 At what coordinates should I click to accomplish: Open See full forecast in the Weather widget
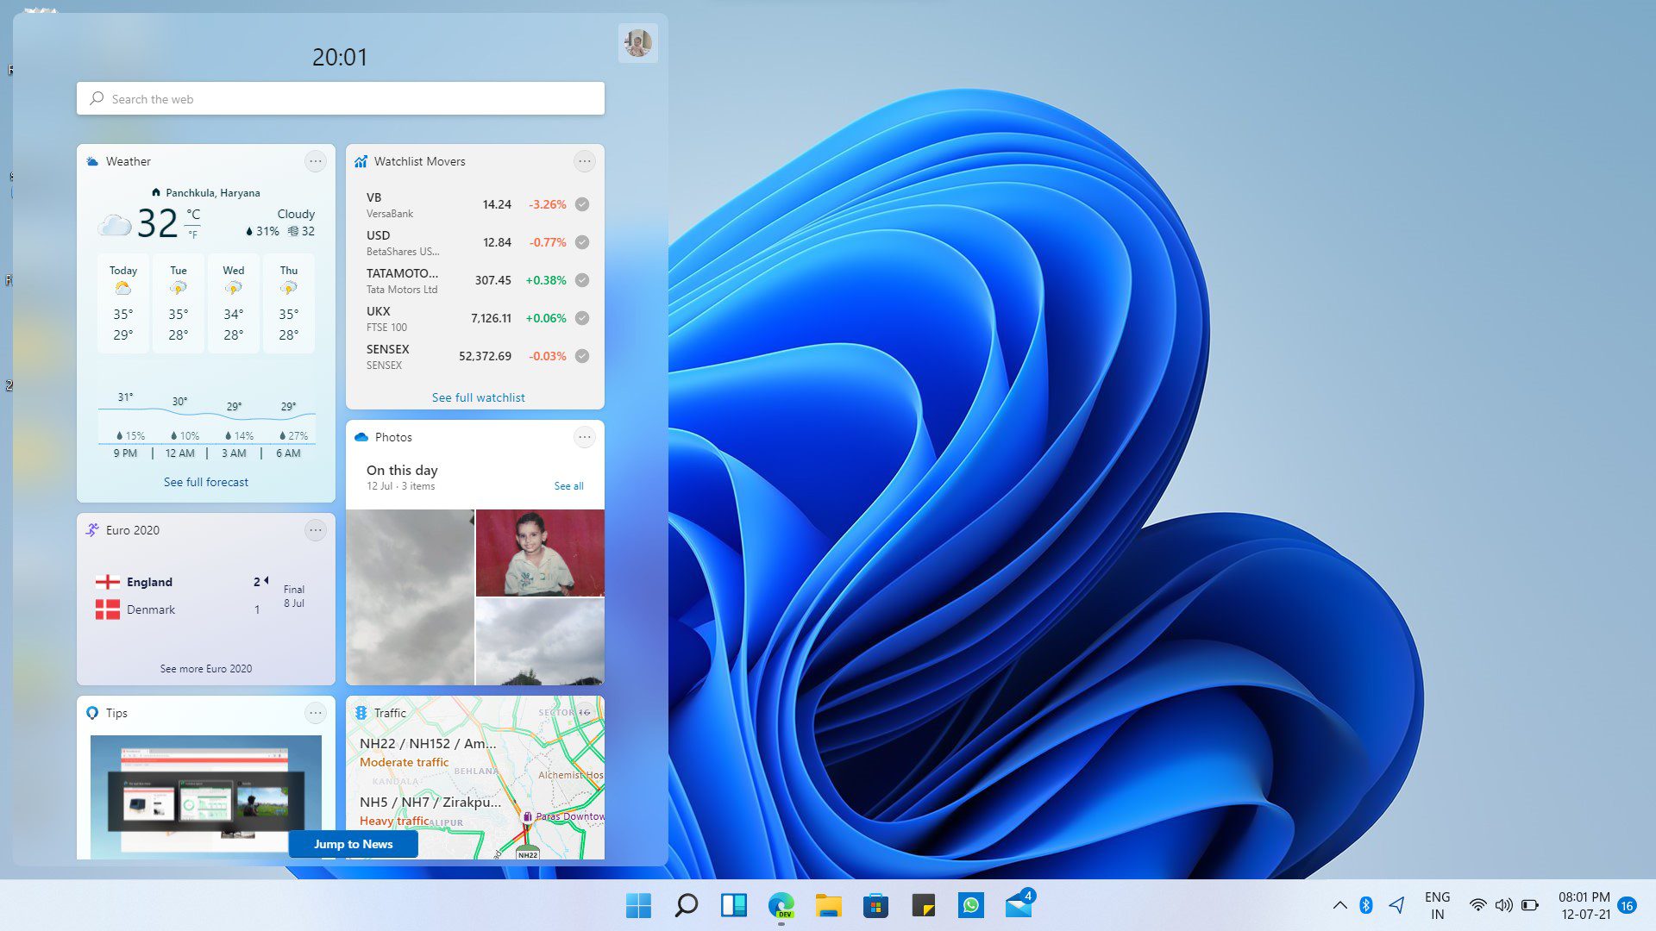pos(205,482)
